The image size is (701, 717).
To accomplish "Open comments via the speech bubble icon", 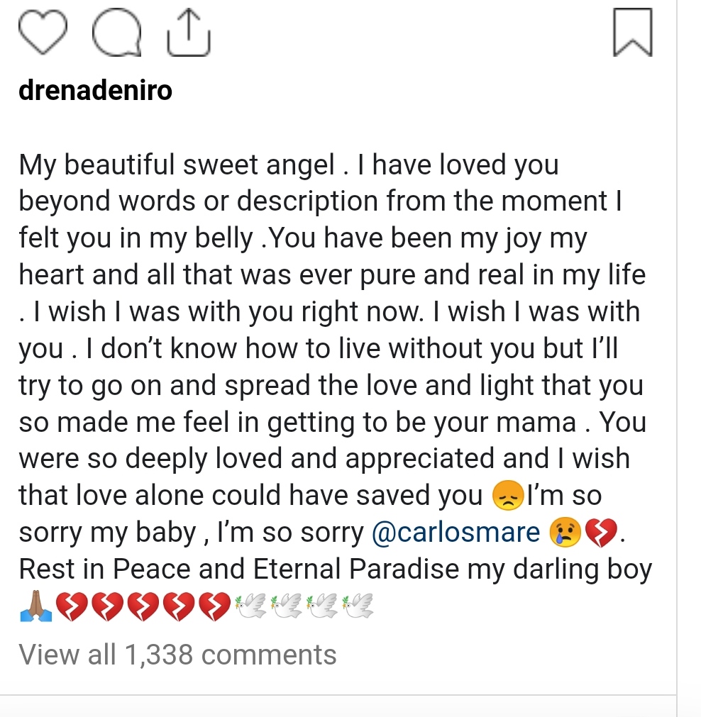I will tap(118, 33).
